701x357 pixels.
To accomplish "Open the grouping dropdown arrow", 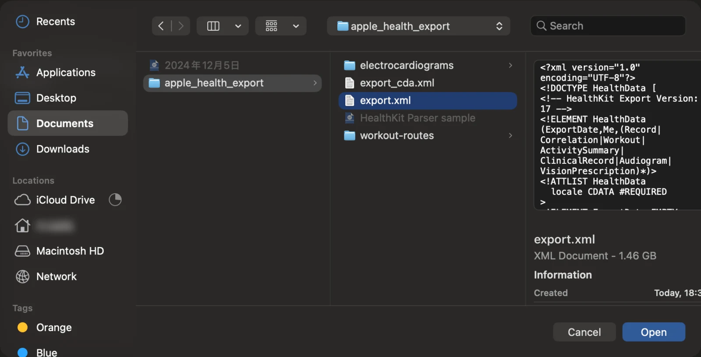I will click(296, 26).
